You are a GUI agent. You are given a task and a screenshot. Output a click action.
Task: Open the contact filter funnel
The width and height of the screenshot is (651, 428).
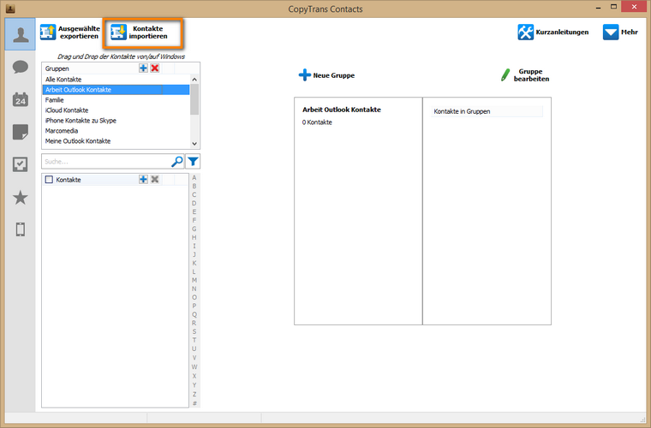(x=193, y=161)
